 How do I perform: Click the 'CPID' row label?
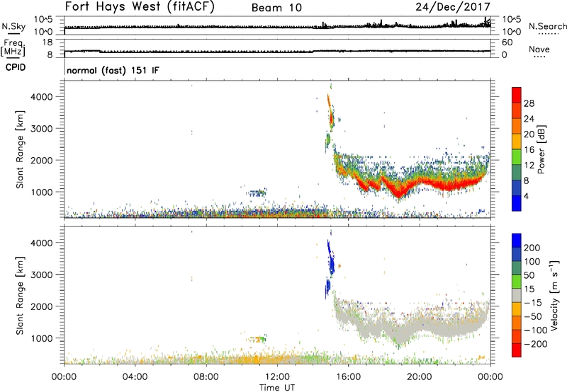pos(16,67)
